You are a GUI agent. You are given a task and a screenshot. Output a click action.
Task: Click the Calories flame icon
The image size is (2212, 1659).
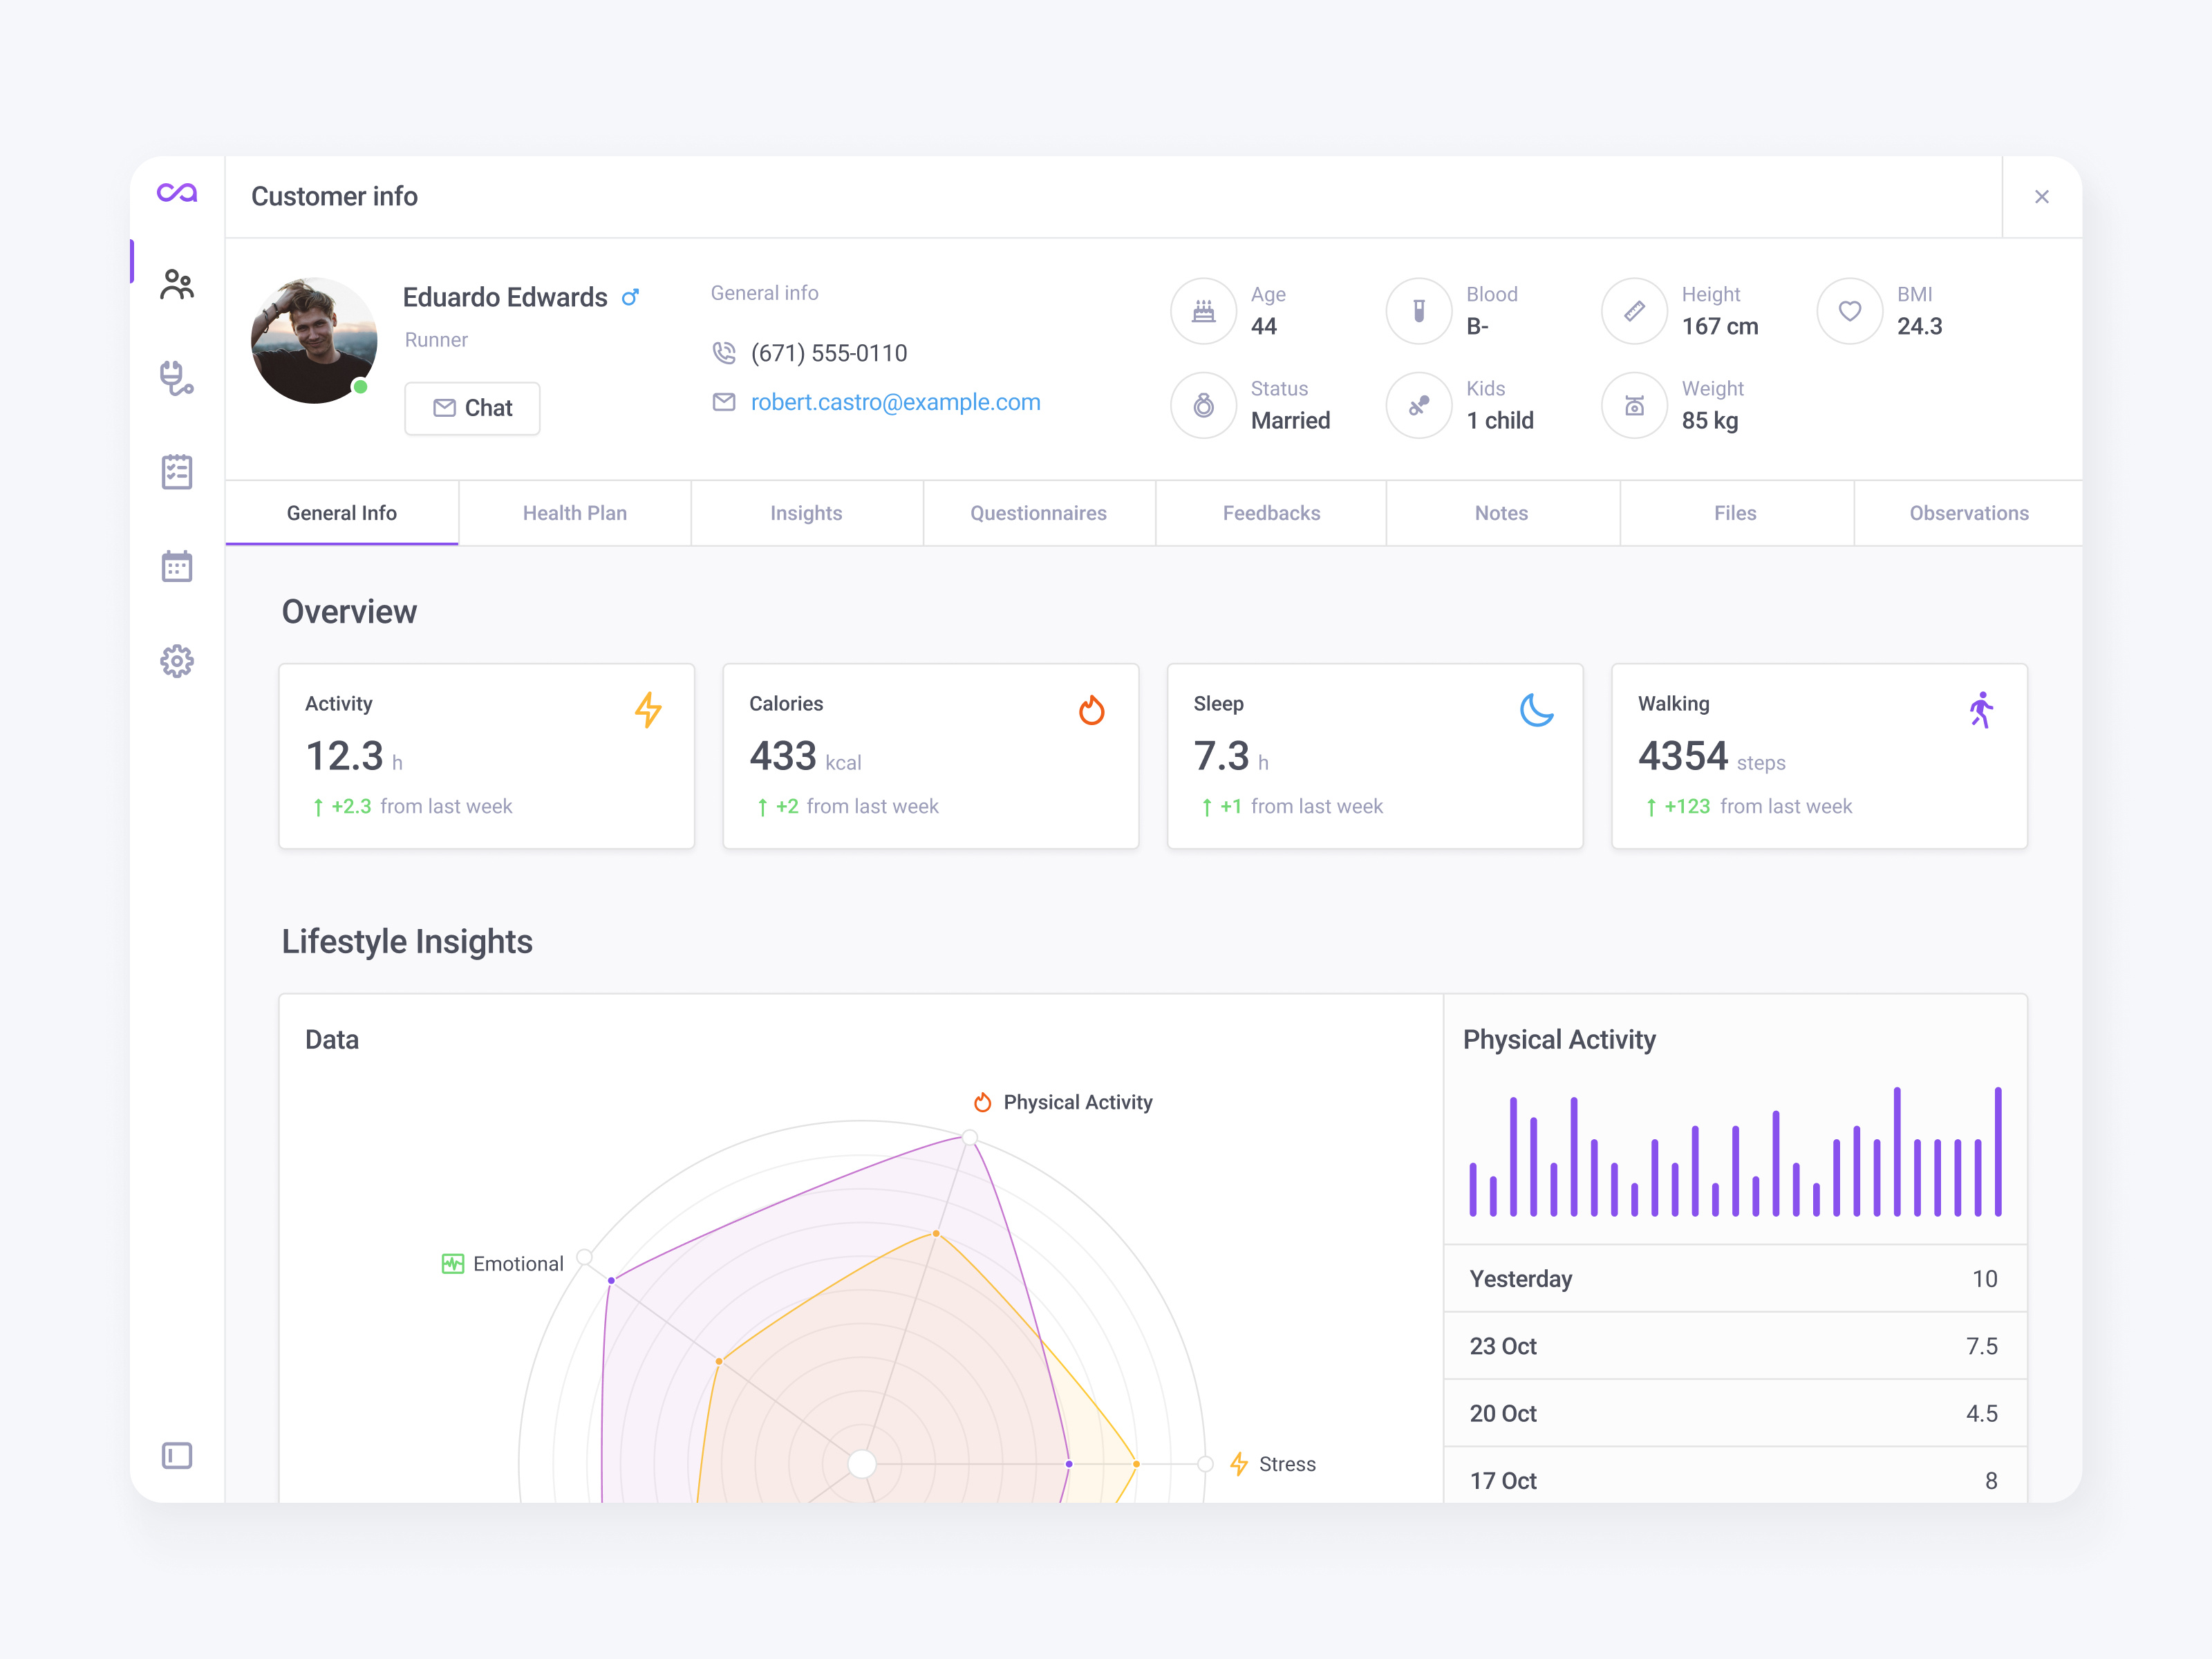[x=1092, y=710]
